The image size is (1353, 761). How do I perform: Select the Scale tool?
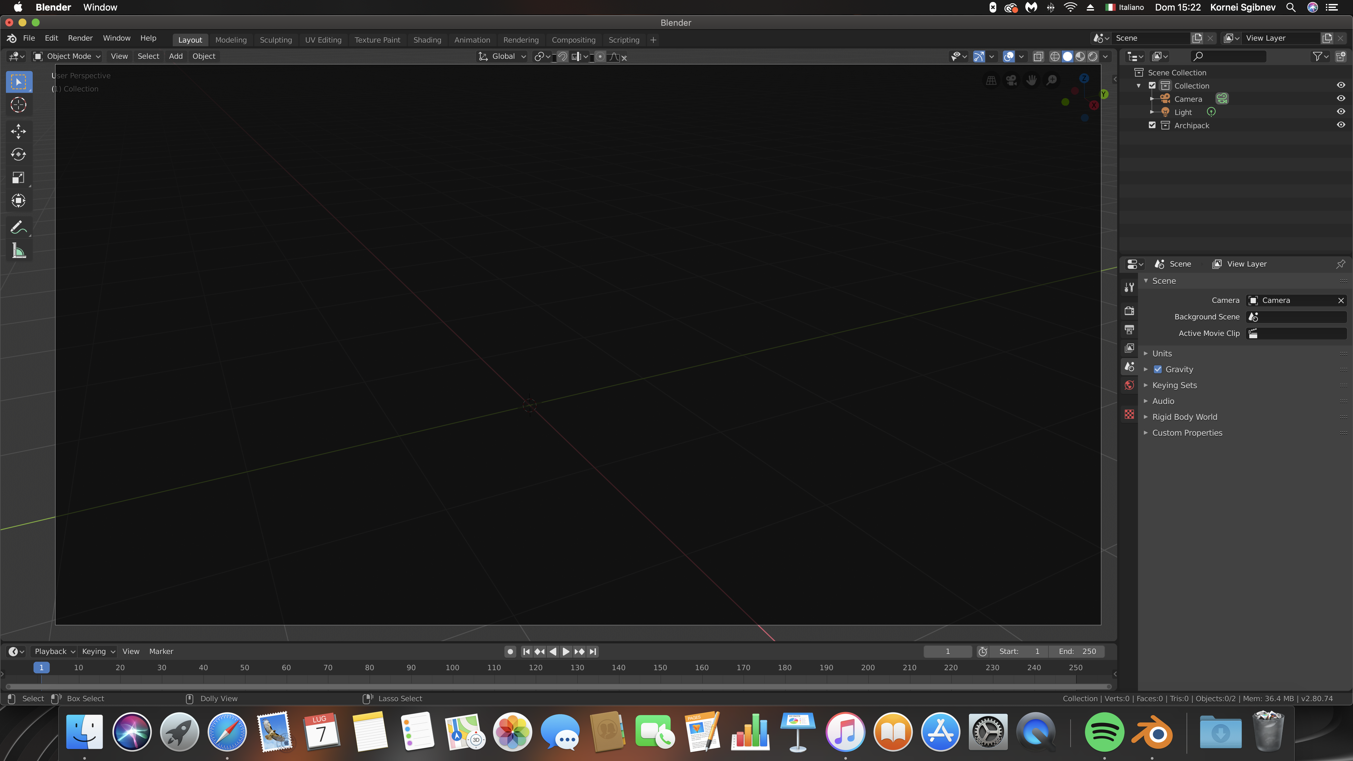click(18, 177)
